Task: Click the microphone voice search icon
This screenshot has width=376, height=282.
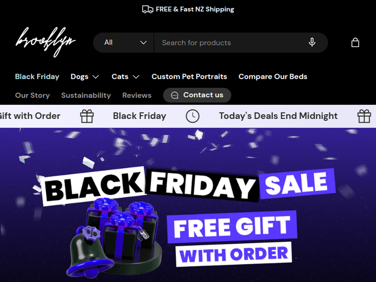Action: (312, 43)
